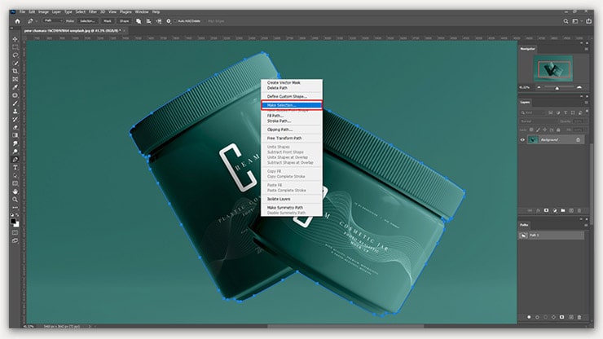Click the Mask button in options bar
This screenshot has height=339, width=603.
[x=107, y=20]
